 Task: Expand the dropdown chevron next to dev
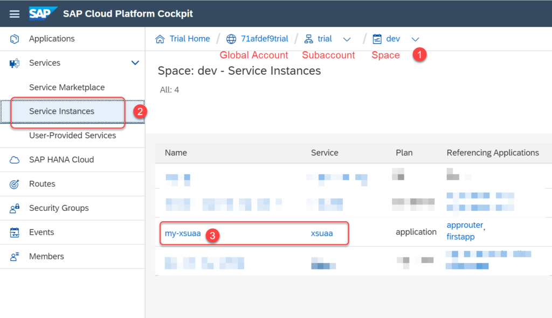point(415,39)
